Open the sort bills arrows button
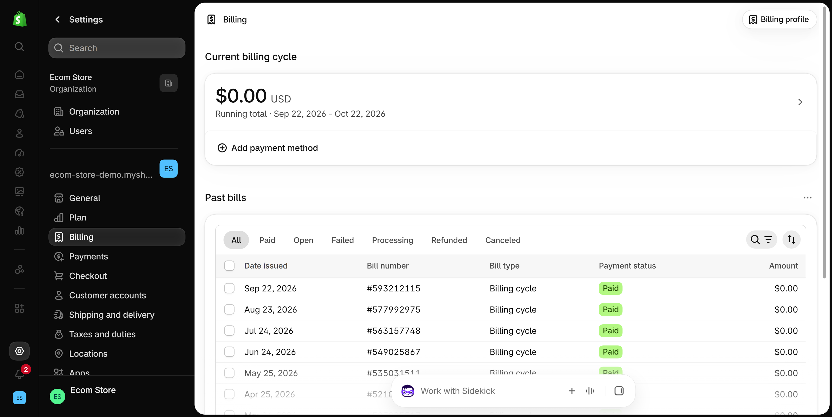832x417 pixels. [791, 240]
